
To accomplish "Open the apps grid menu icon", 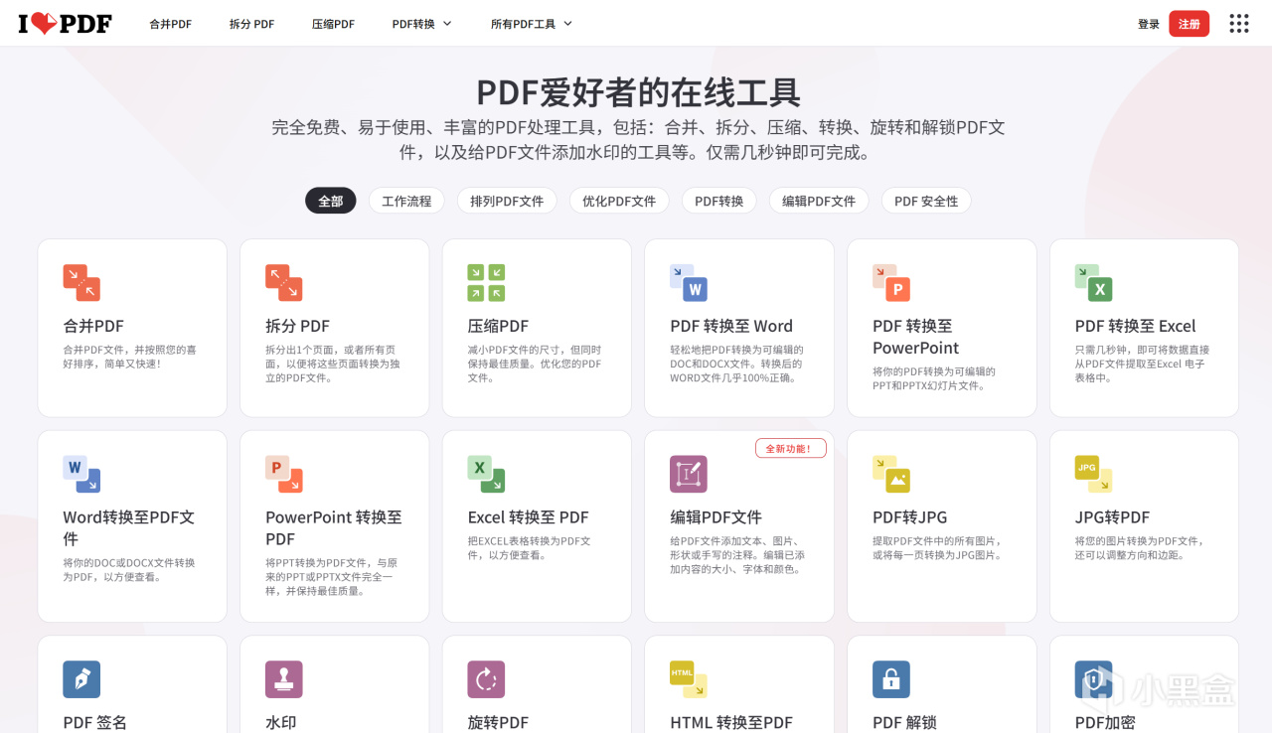I will click(x=1238, y=23).
